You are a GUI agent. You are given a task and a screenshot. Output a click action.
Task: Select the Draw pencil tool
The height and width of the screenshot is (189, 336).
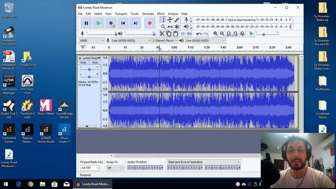pyautogui.click(x=177, y=20)
